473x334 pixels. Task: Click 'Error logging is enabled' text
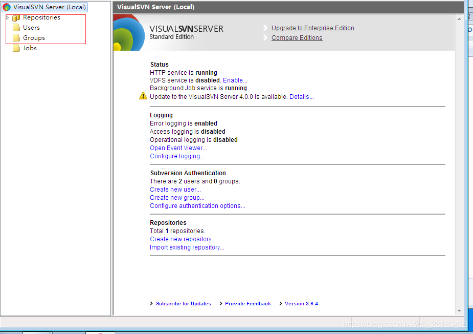pos(184,123)
